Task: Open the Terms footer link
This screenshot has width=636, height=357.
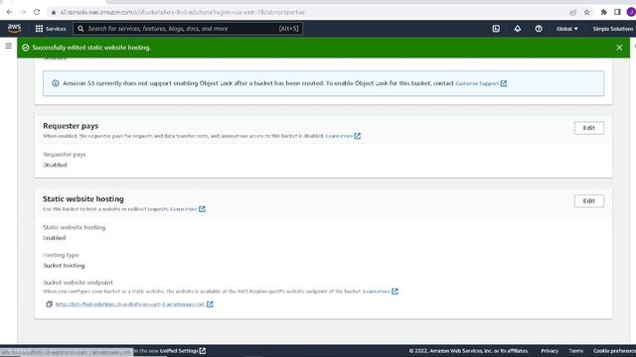Action: click(576, 351)
